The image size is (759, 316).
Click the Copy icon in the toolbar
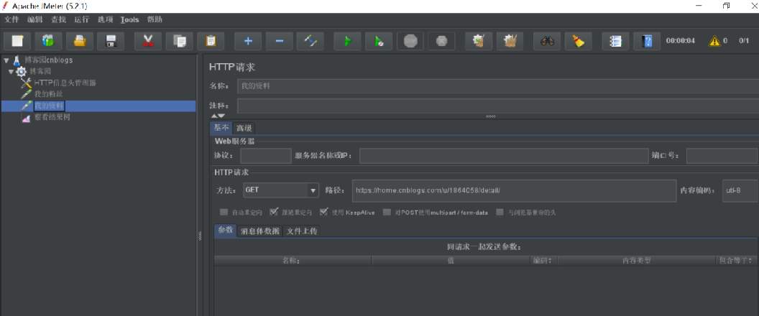tap(180, 41)
